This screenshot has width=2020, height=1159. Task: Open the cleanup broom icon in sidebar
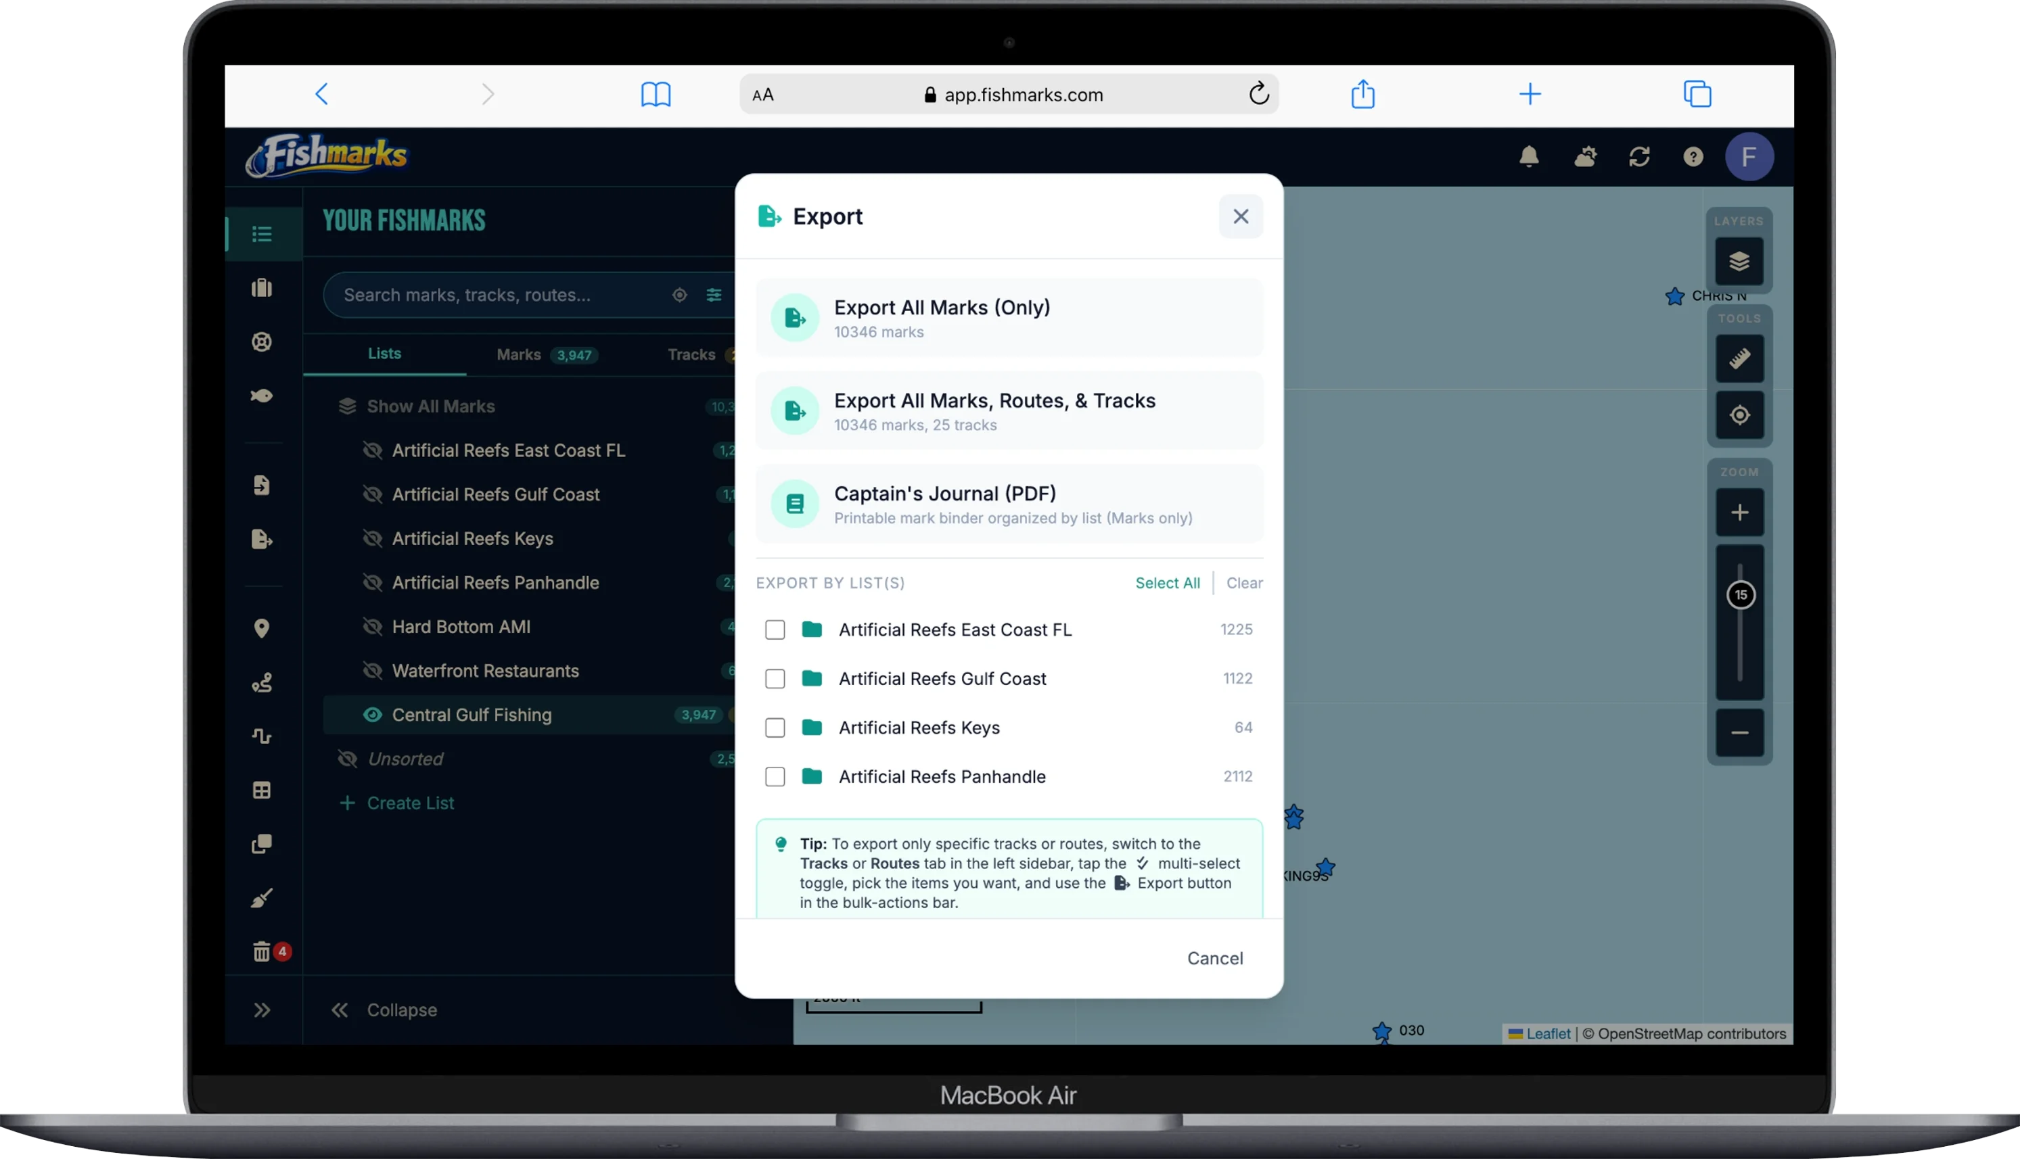[x=262, y=898]
